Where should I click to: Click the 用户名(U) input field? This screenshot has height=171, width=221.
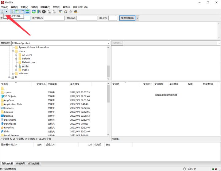54,18
